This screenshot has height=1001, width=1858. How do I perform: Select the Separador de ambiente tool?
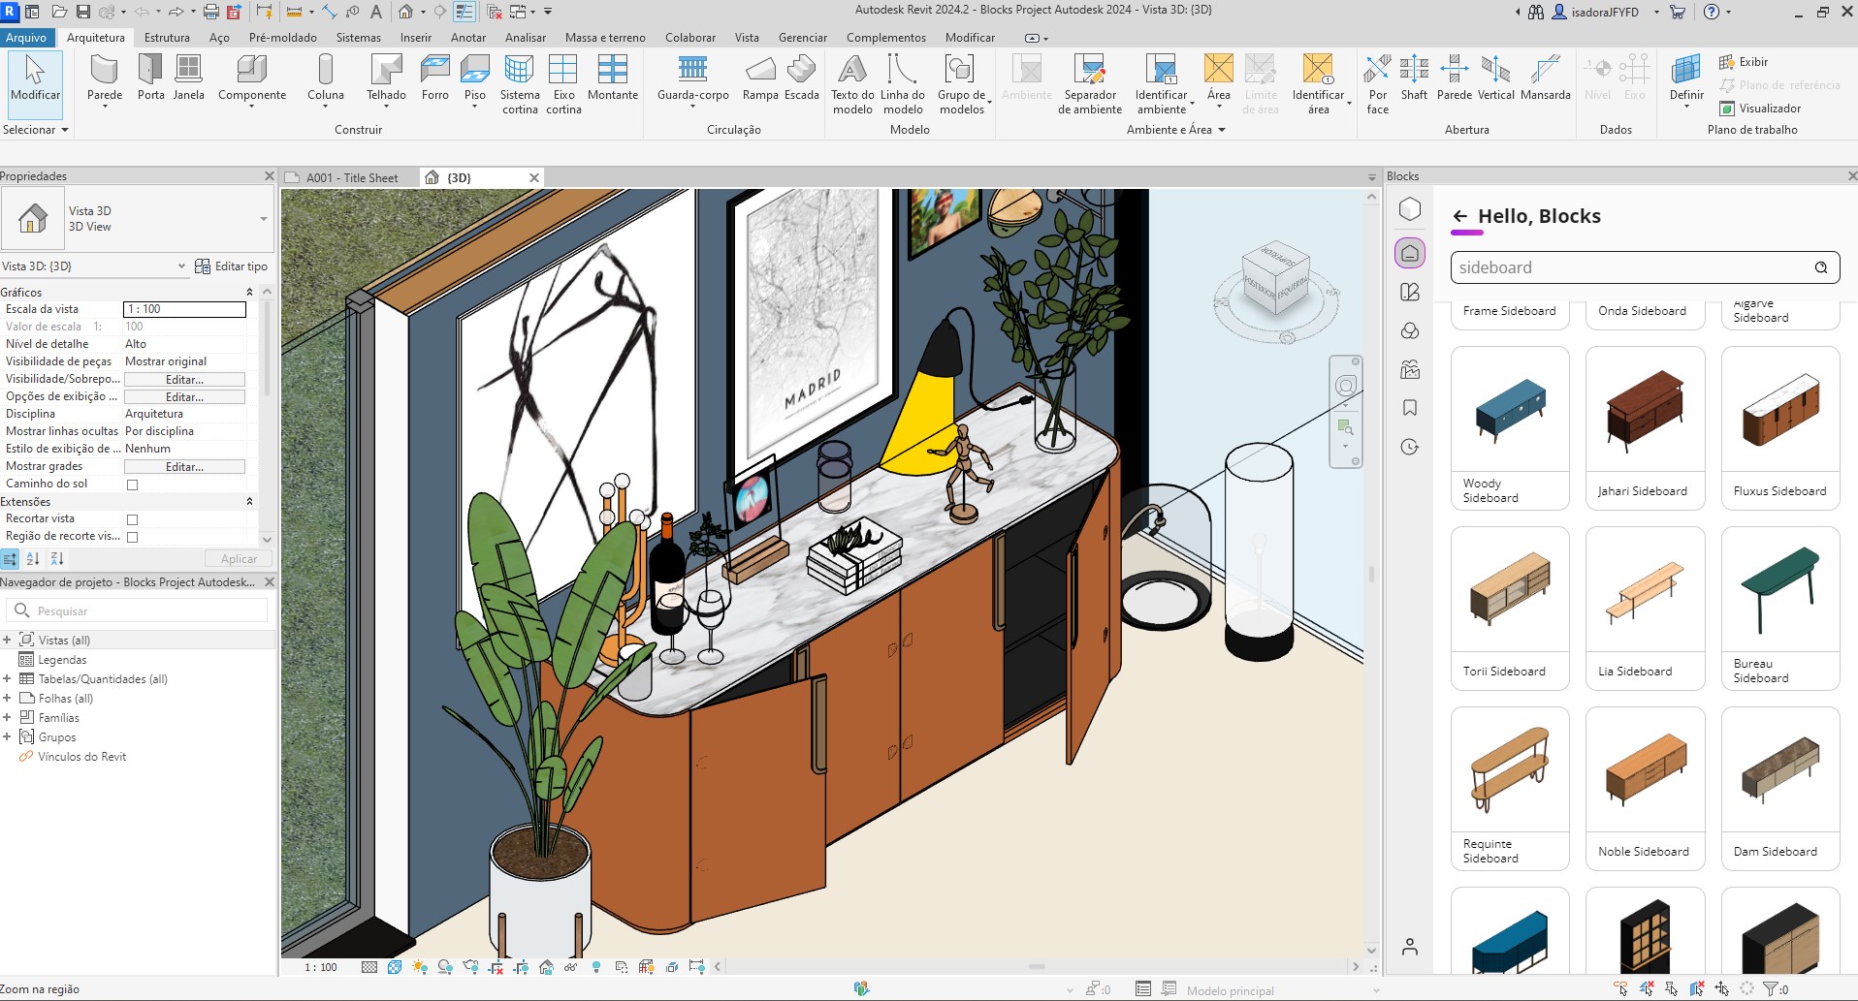(1090, 84)
